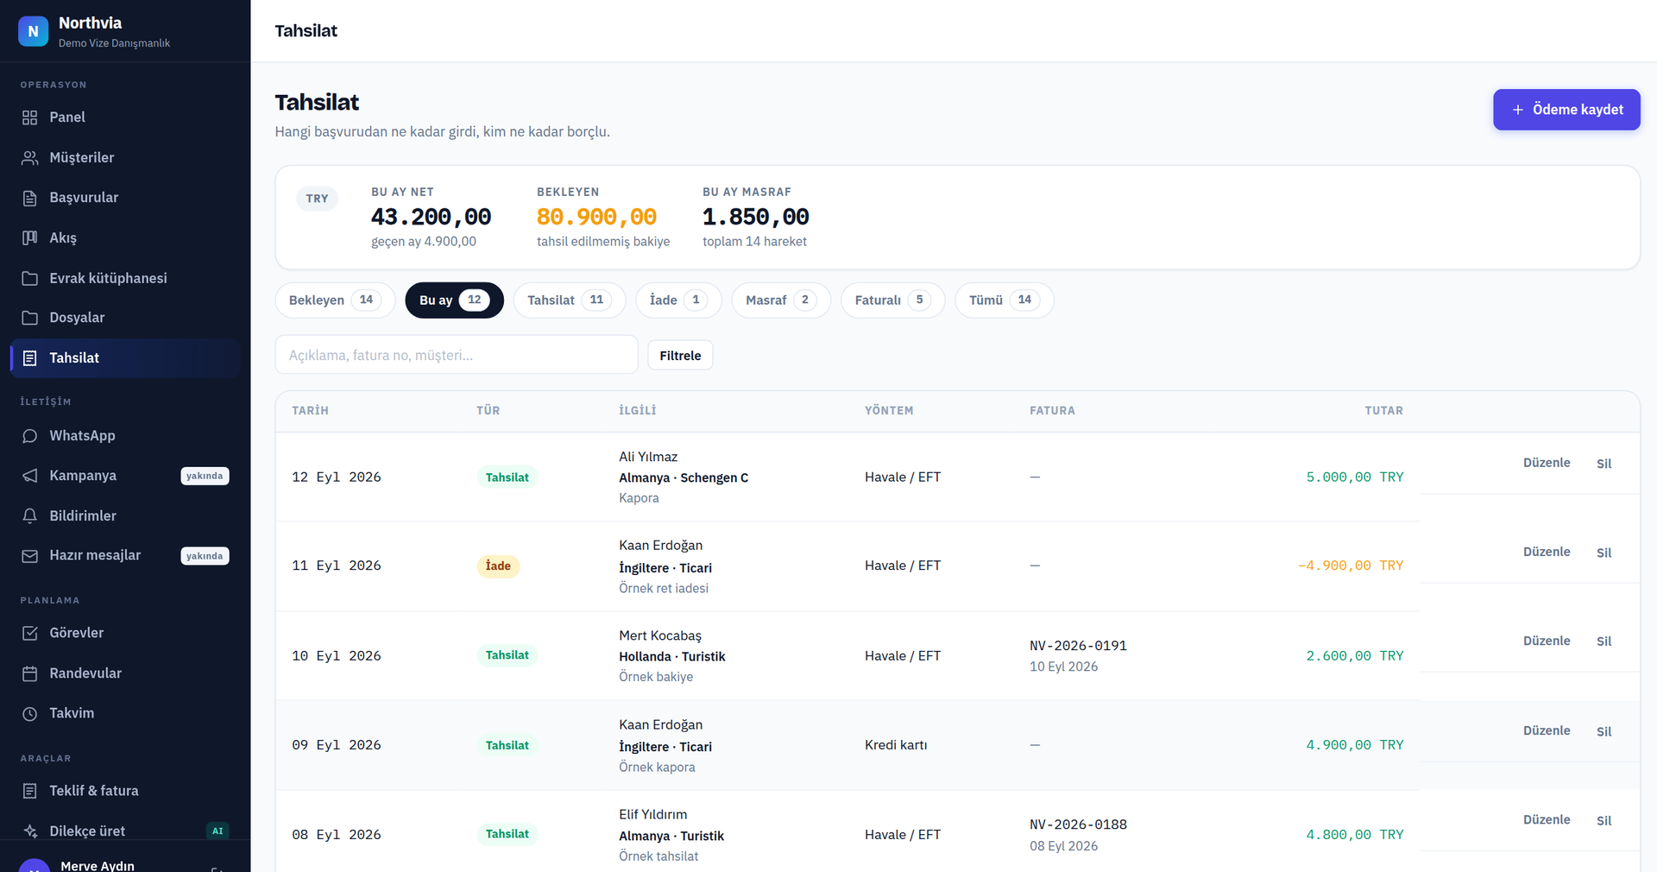Screen dimensions: 1657x872
Task: Open Teklif & fatura invoice icon
Action: pos(29,791)
